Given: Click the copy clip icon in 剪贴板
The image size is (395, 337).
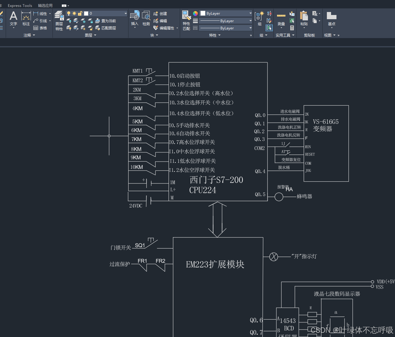Looking at the screenshot, I should 315,21.
